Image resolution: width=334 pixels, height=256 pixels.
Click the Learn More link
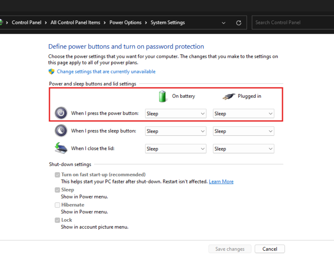pos(221,181)
